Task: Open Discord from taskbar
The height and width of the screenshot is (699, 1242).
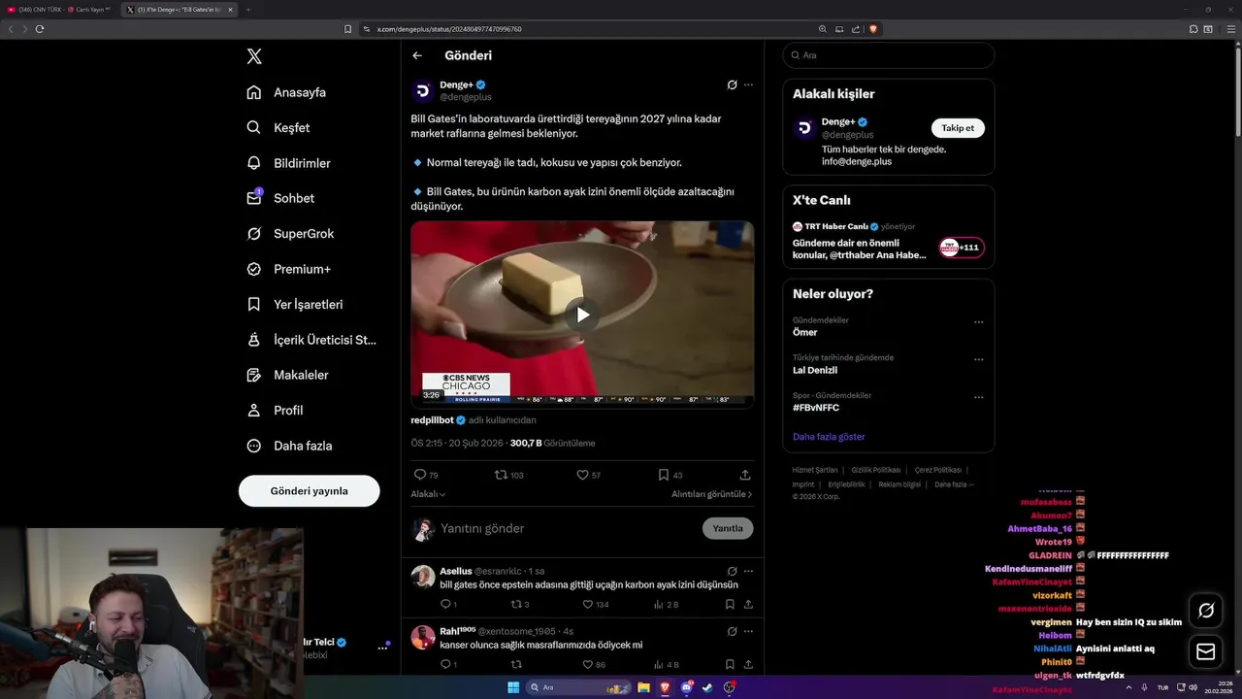Action: click(686, 687)
